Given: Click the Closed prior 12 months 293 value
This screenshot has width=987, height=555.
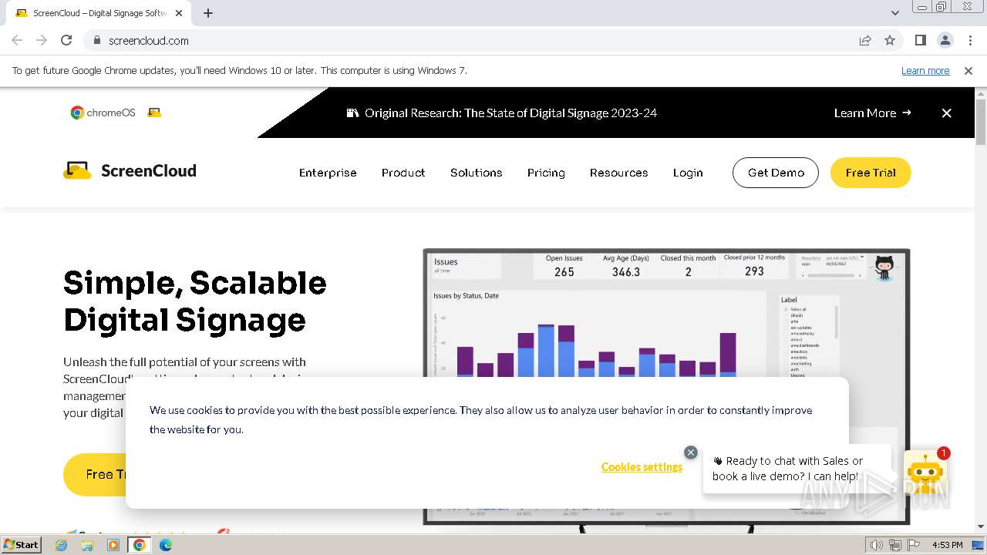Looking at the screenshot, I should 754,271.
